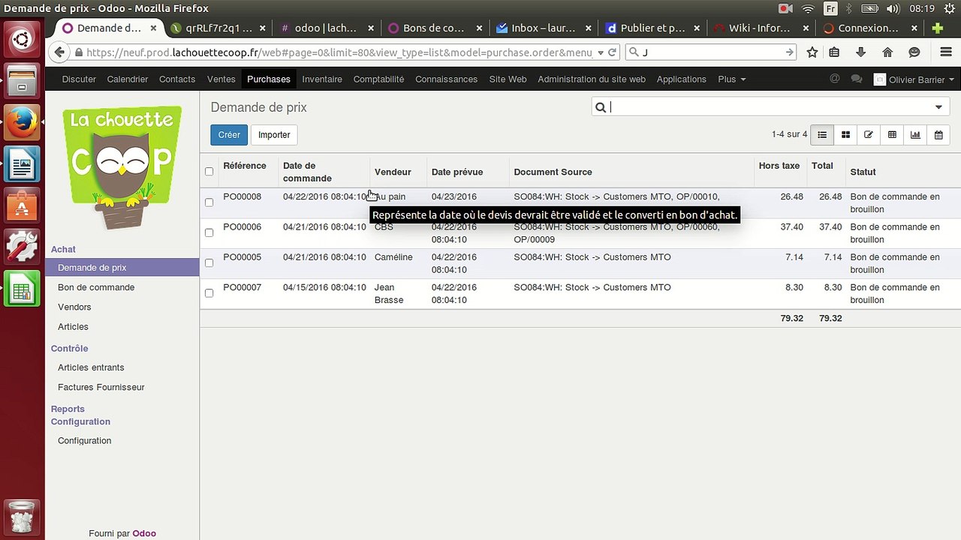This screenshot has width=961, height=540.
Task: Click the site lock icon in address bar
Action: pyautogui.click(x=78, y=52)
